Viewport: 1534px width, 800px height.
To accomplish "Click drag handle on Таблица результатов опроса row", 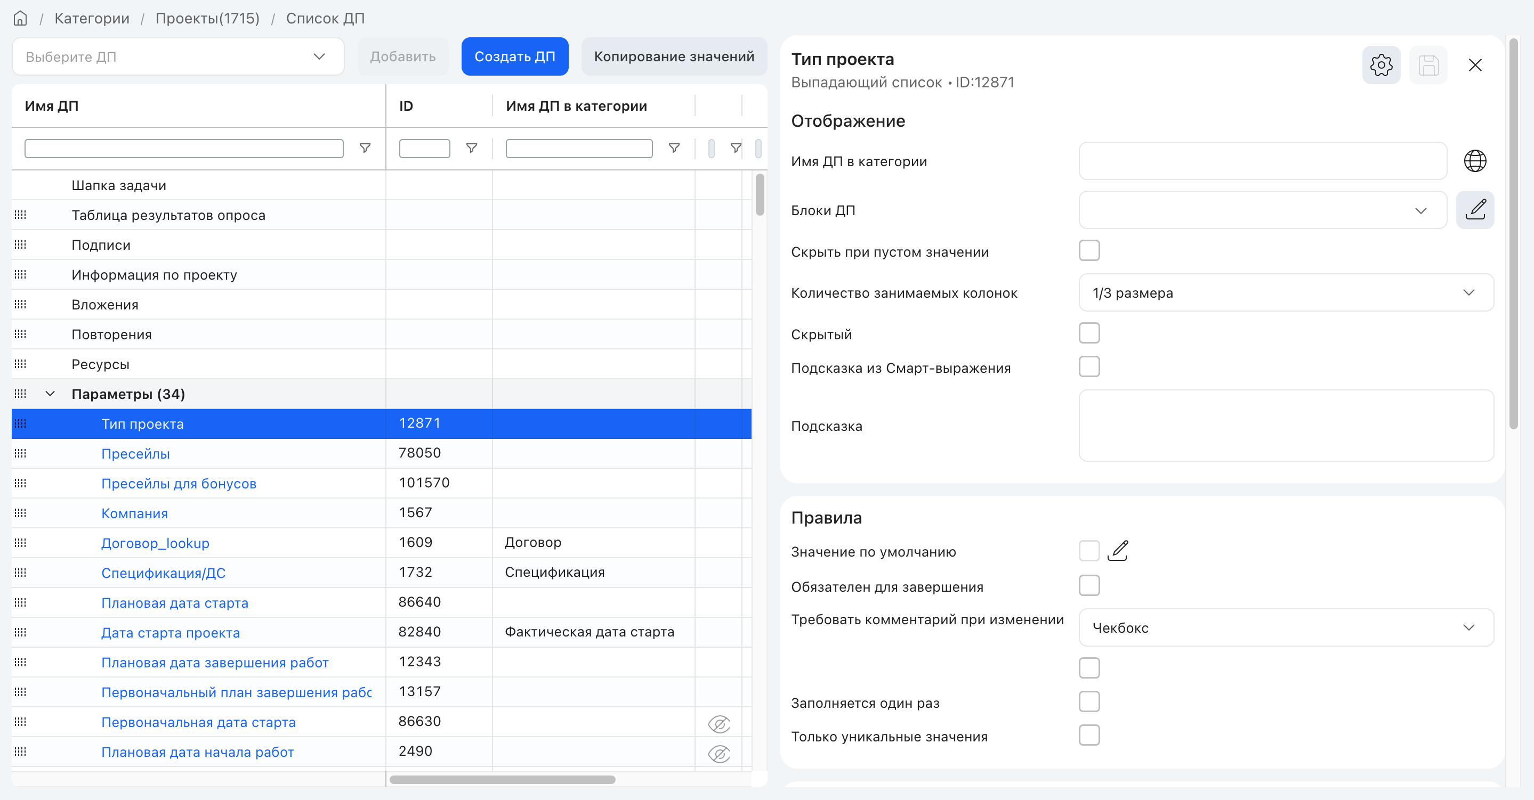I will point(20,215).
